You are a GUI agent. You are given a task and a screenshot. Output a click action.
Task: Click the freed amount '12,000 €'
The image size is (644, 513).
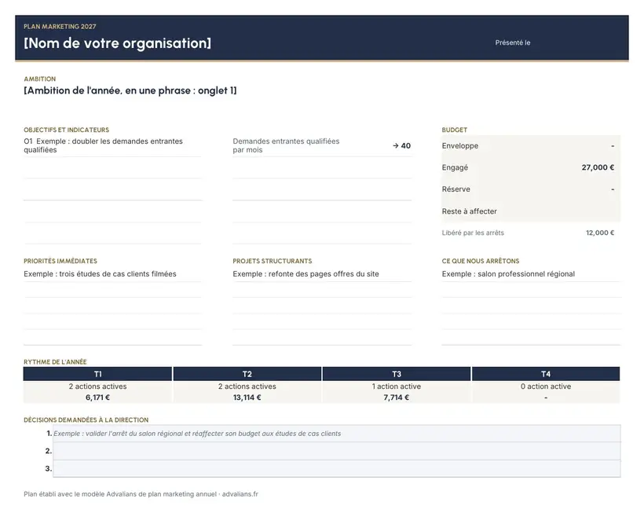[x=600, y=233]
